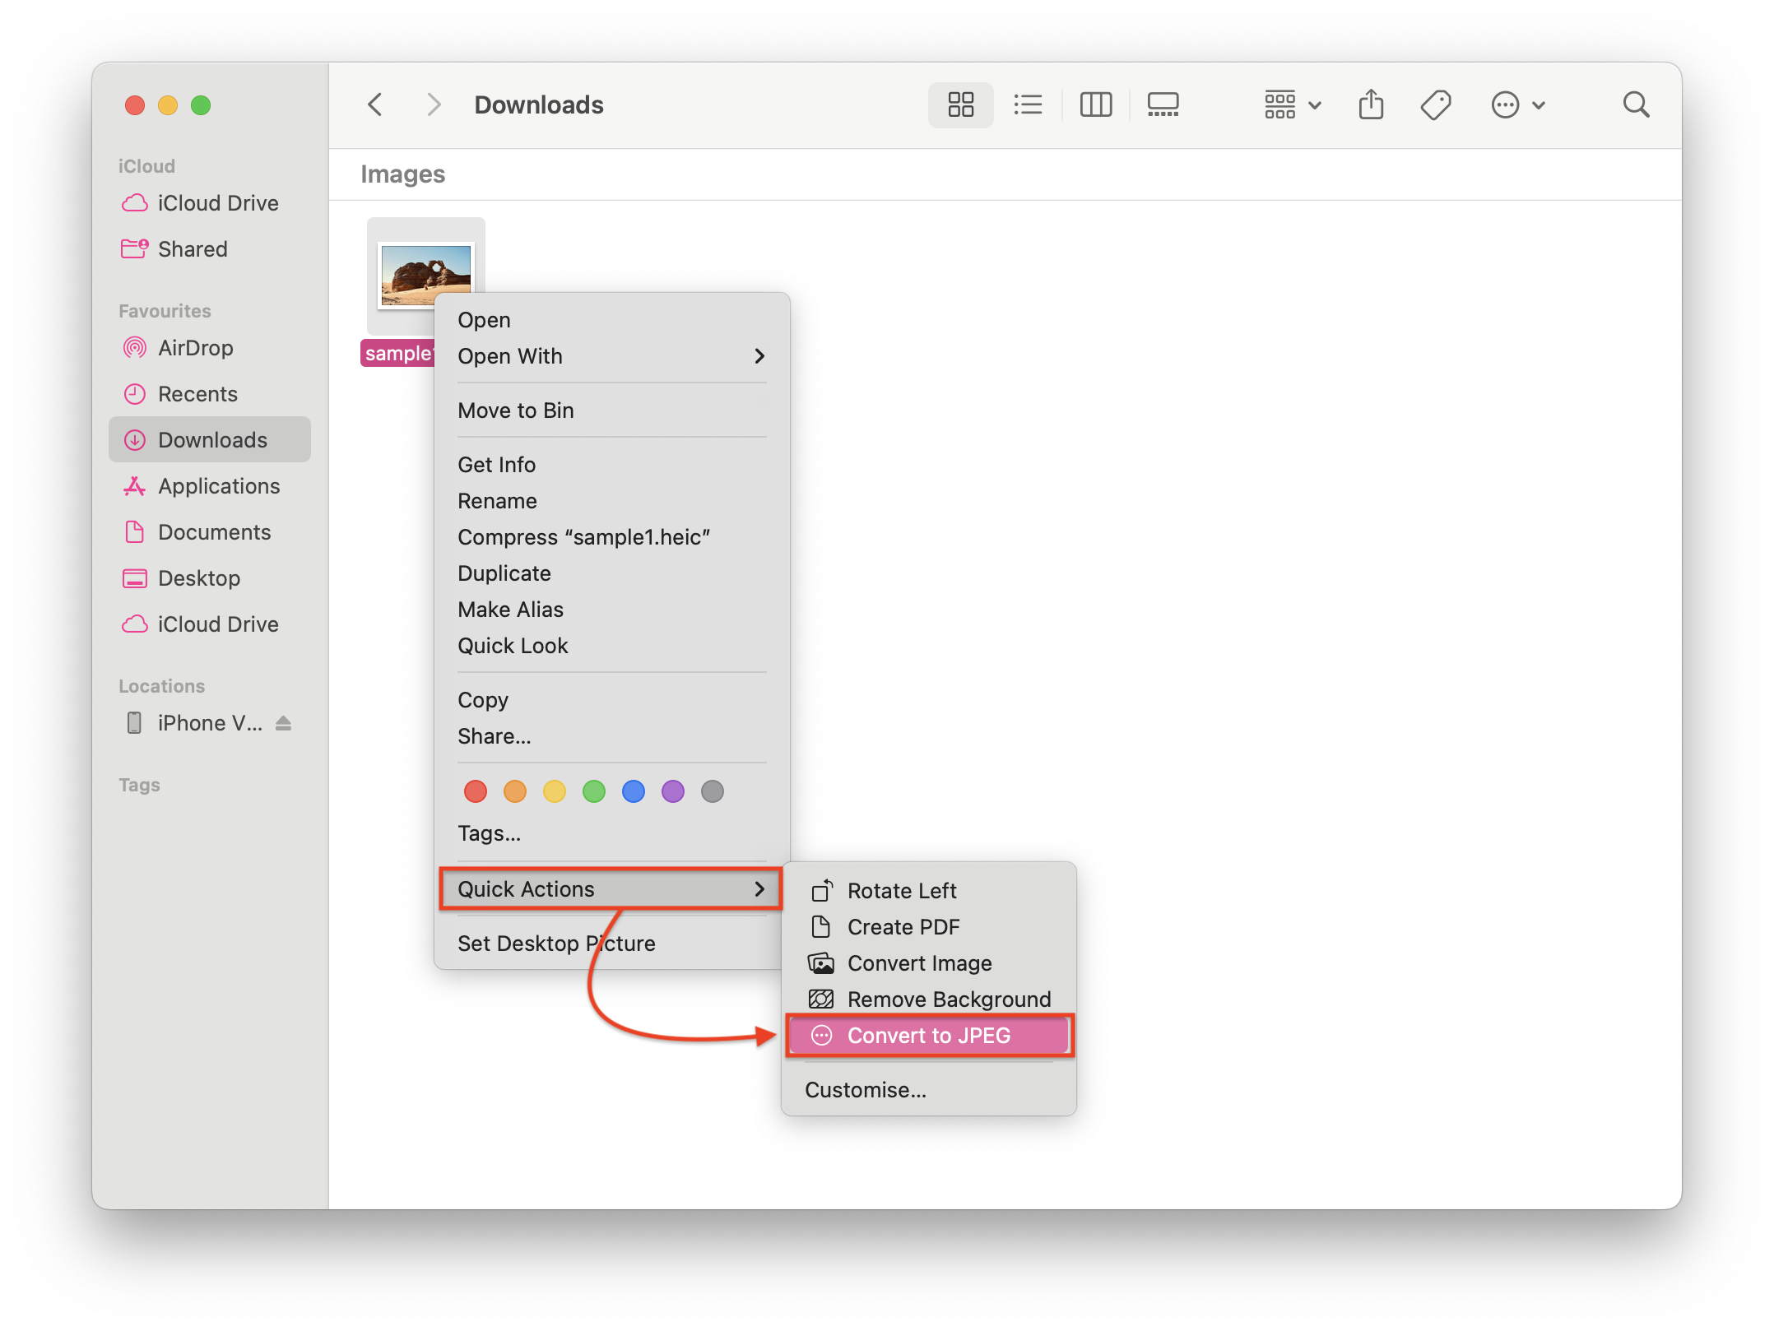Viewport: 1774px width, 1331px height.
Task: Choose Copy from the context menu
Action: coord(612,700)
